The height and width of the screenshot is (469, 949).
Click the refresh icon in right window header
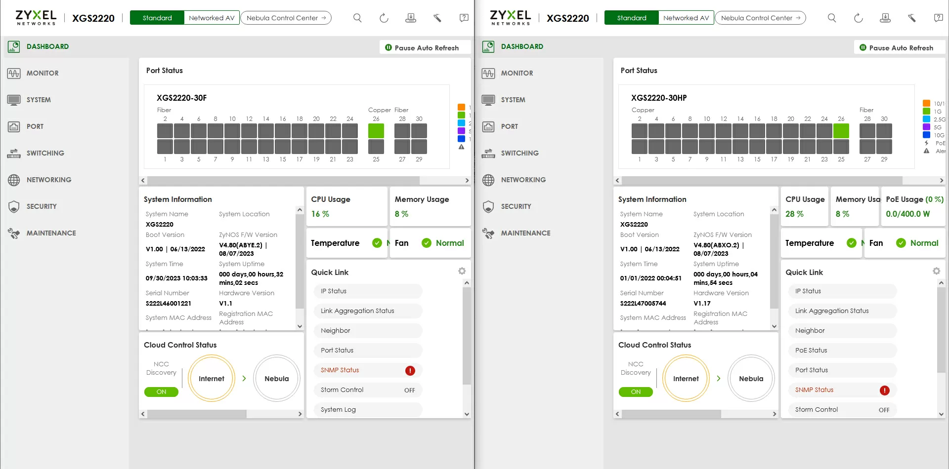(859, 18)
